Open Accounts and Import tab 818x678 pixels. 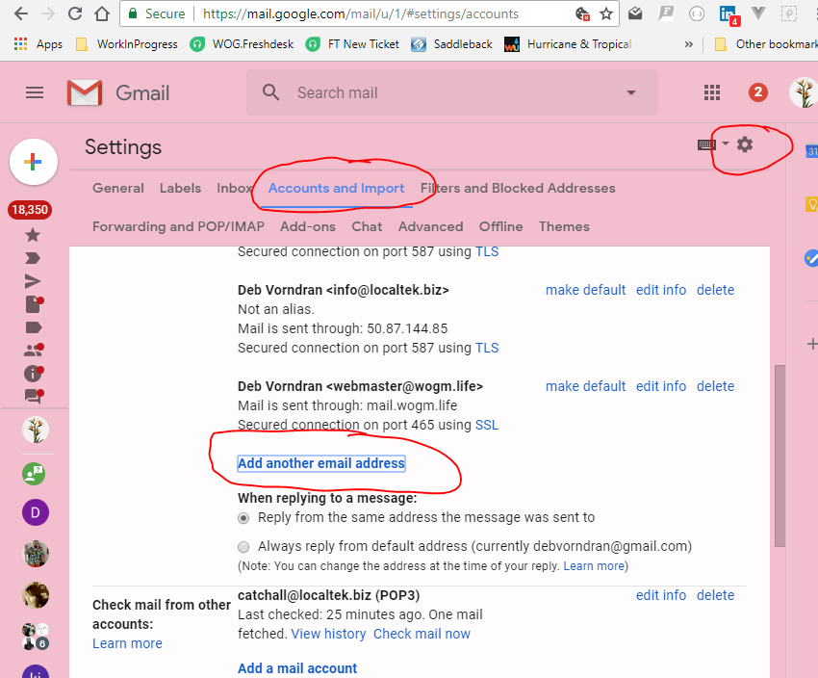click(337, 189)
